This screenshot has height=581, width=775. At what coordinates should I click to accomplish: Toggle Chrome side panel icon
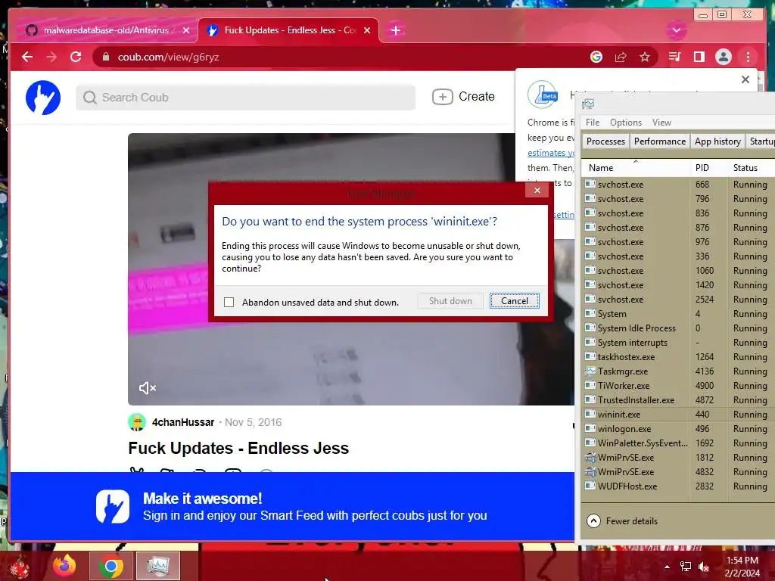[x=699, y=57]
